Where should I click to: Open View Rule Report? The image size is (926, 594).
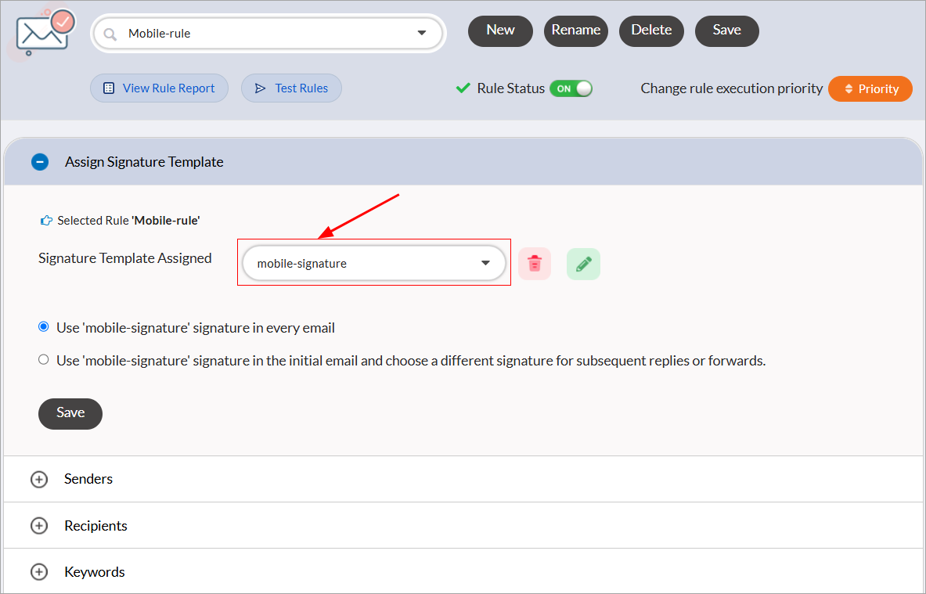(159, 88)
